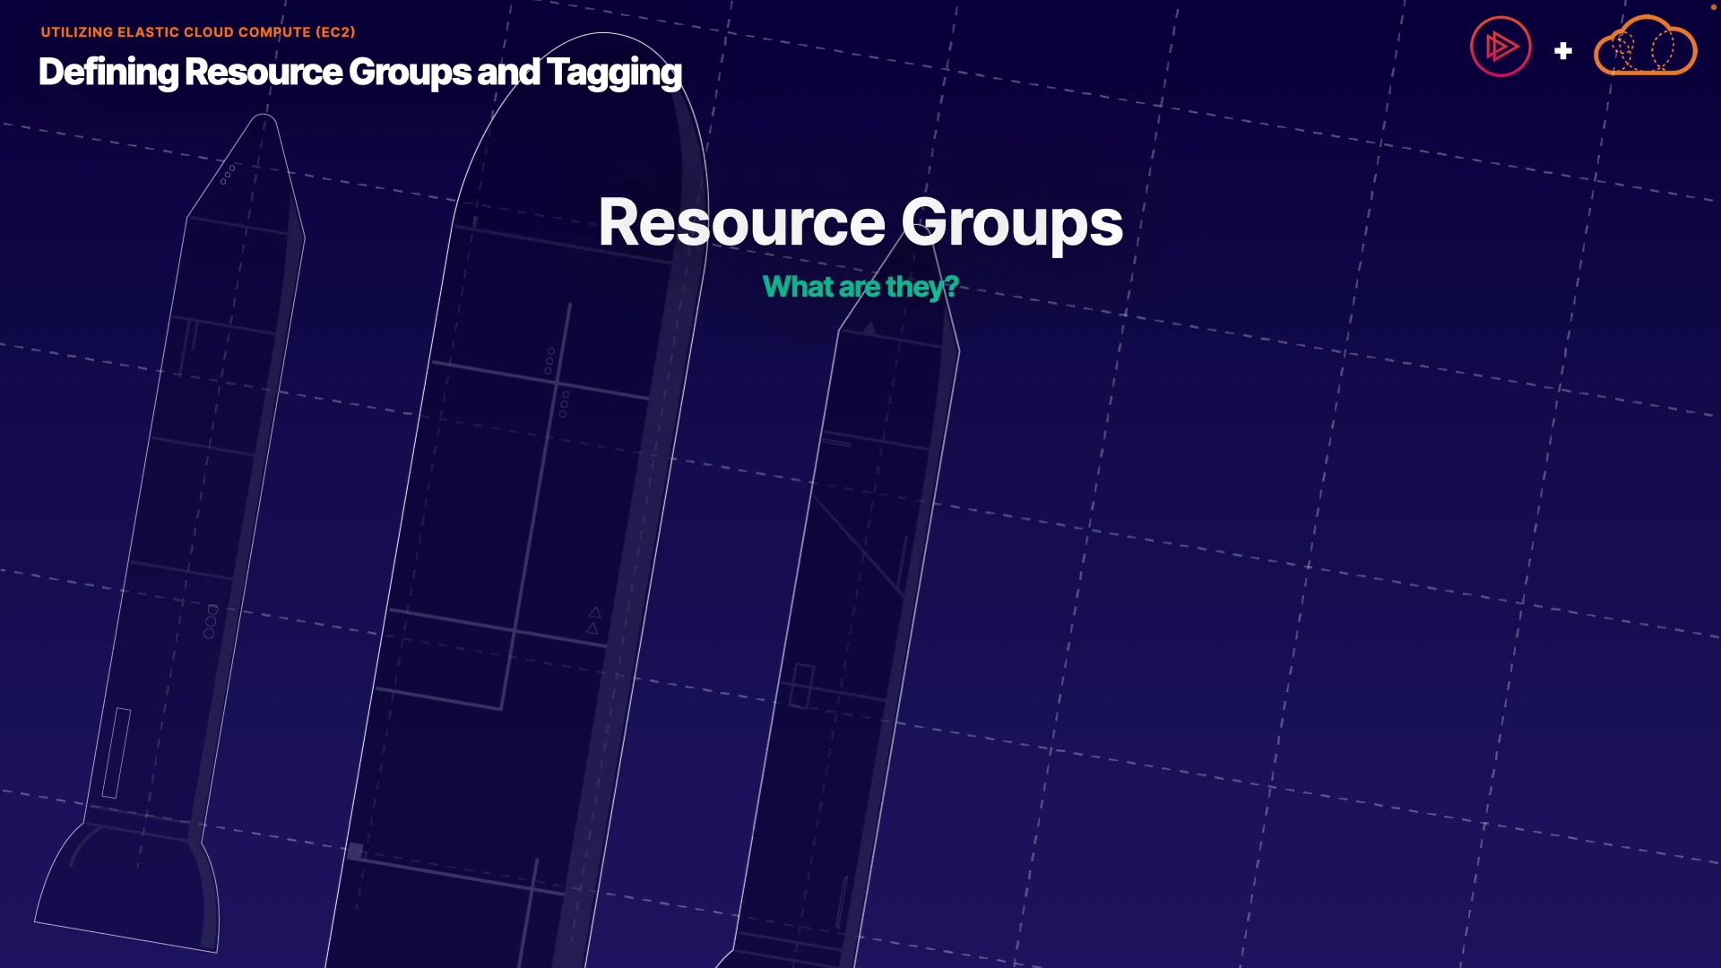
Task: Click the small orange dot in the corner
Action: [x=1713, y=7]
